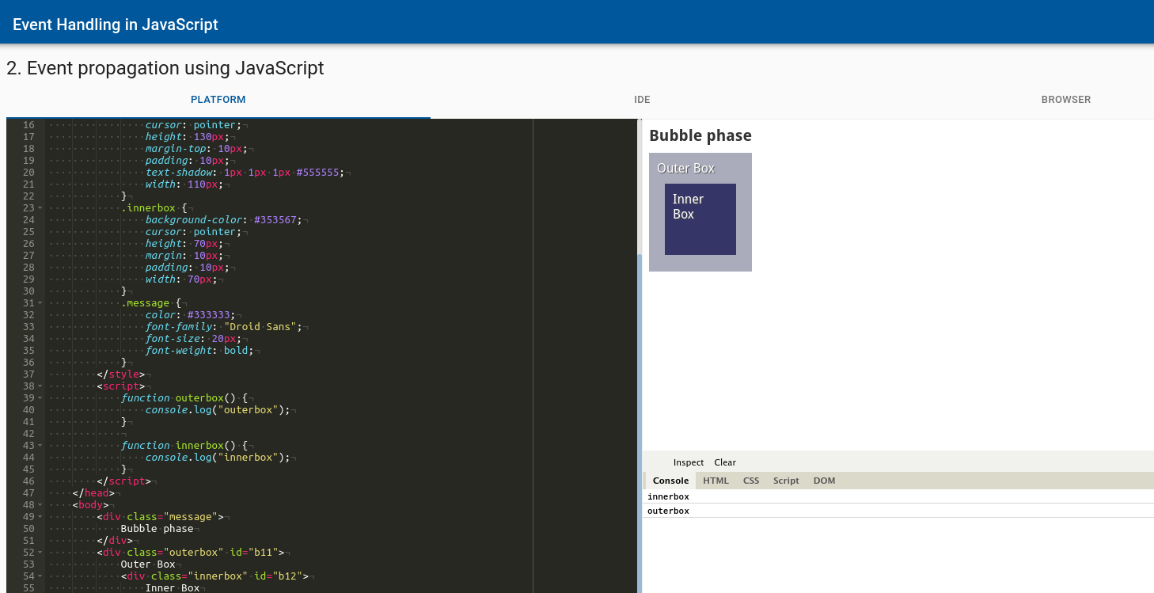Collapse the .message CSS rule fold arrow
The width and height of the screenshot is (1154, 593).
(40, 303)
